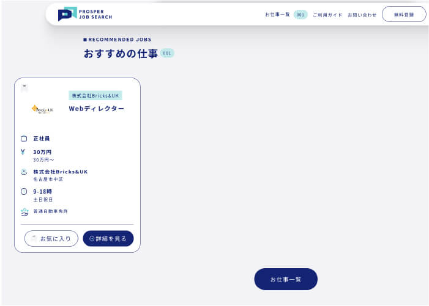This screenshot has width=429, height=306.
Task: Click the bookmark icon at card top
Action: click(x=24, y=88)
